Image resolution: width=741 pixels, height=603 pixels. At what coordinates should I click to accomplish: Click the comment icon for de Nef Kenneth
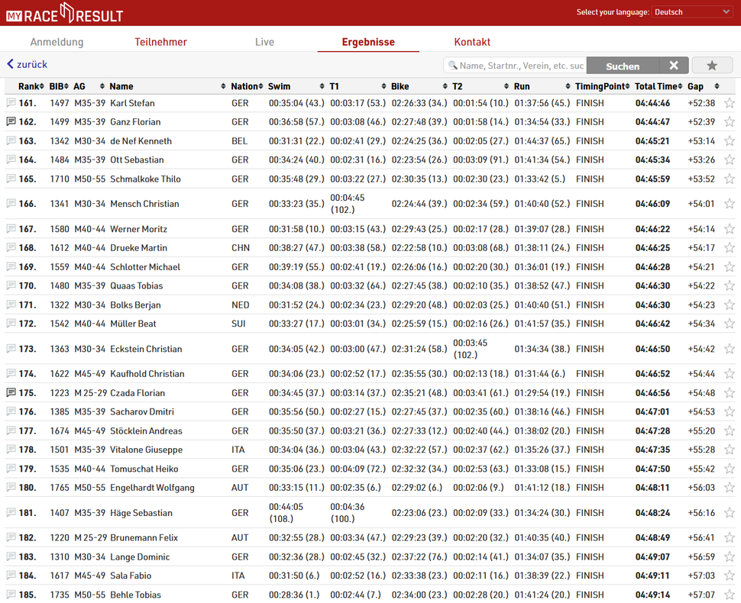(11, 140)
